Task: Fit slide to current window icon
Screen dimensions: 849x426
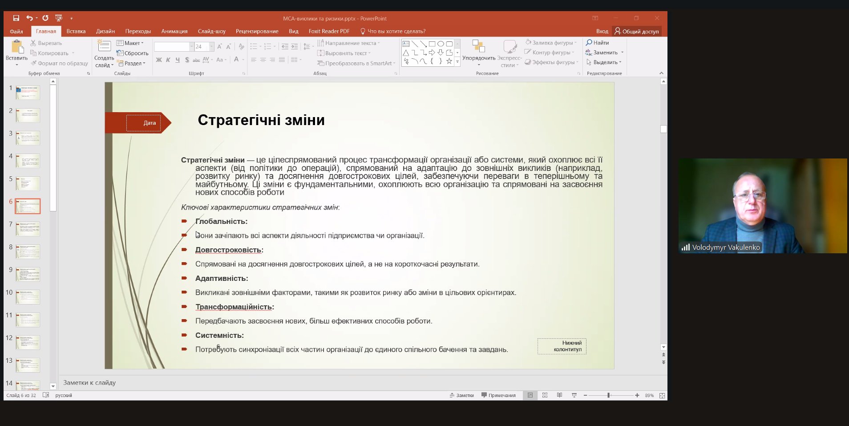Action: point(662,395)
